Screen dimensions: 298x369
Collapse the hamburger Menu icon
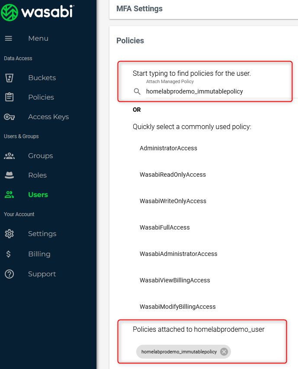point(9,39)
